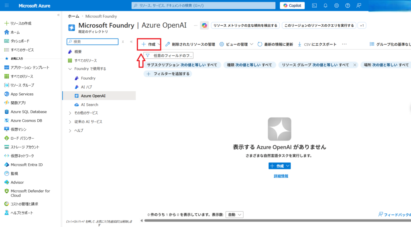Select Azure OpenAI in the resource menu
The image size is (411, 227).
tap(99, 96)
